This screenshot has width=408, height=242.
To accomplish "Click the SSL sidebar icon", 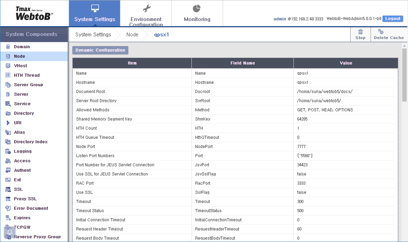I will pos(8,189).
